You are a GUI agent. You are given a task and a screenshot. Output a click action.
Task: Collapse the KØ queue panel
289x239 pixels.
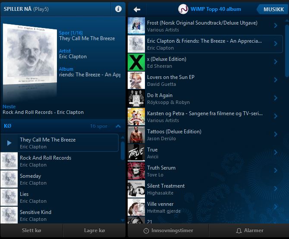click(118, 126)
